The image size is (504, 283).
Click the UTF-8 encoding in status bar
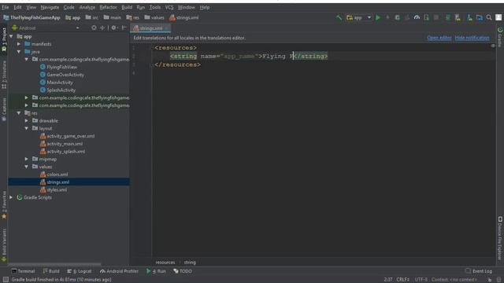[x=421, y=280]
